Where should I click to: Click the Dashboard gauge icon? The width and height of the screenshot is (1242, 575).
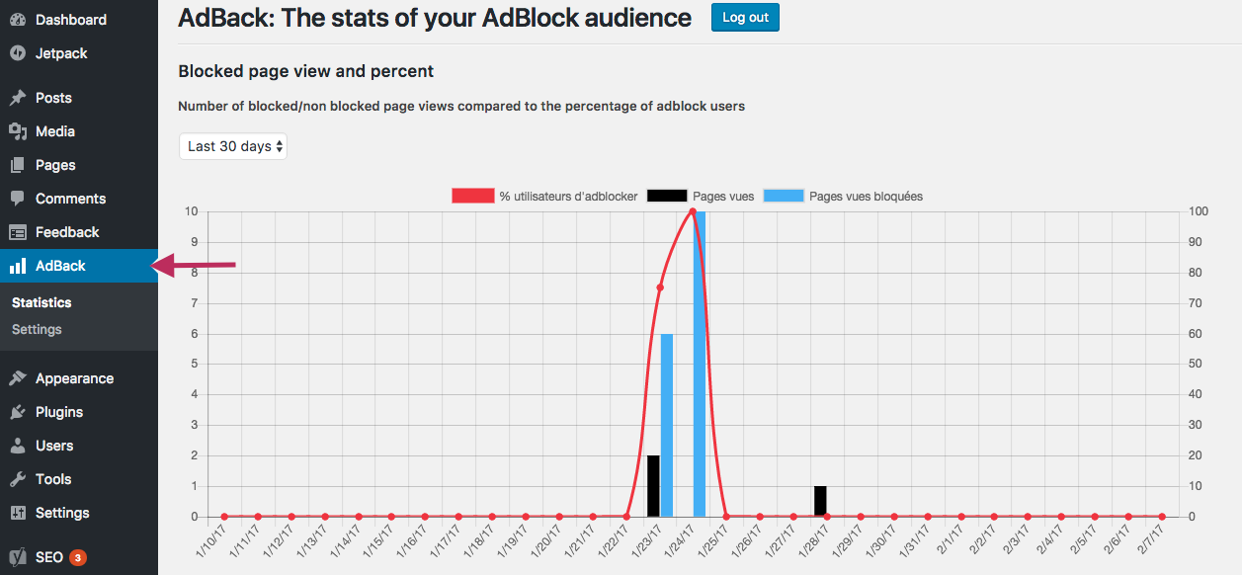click(18, 20)
